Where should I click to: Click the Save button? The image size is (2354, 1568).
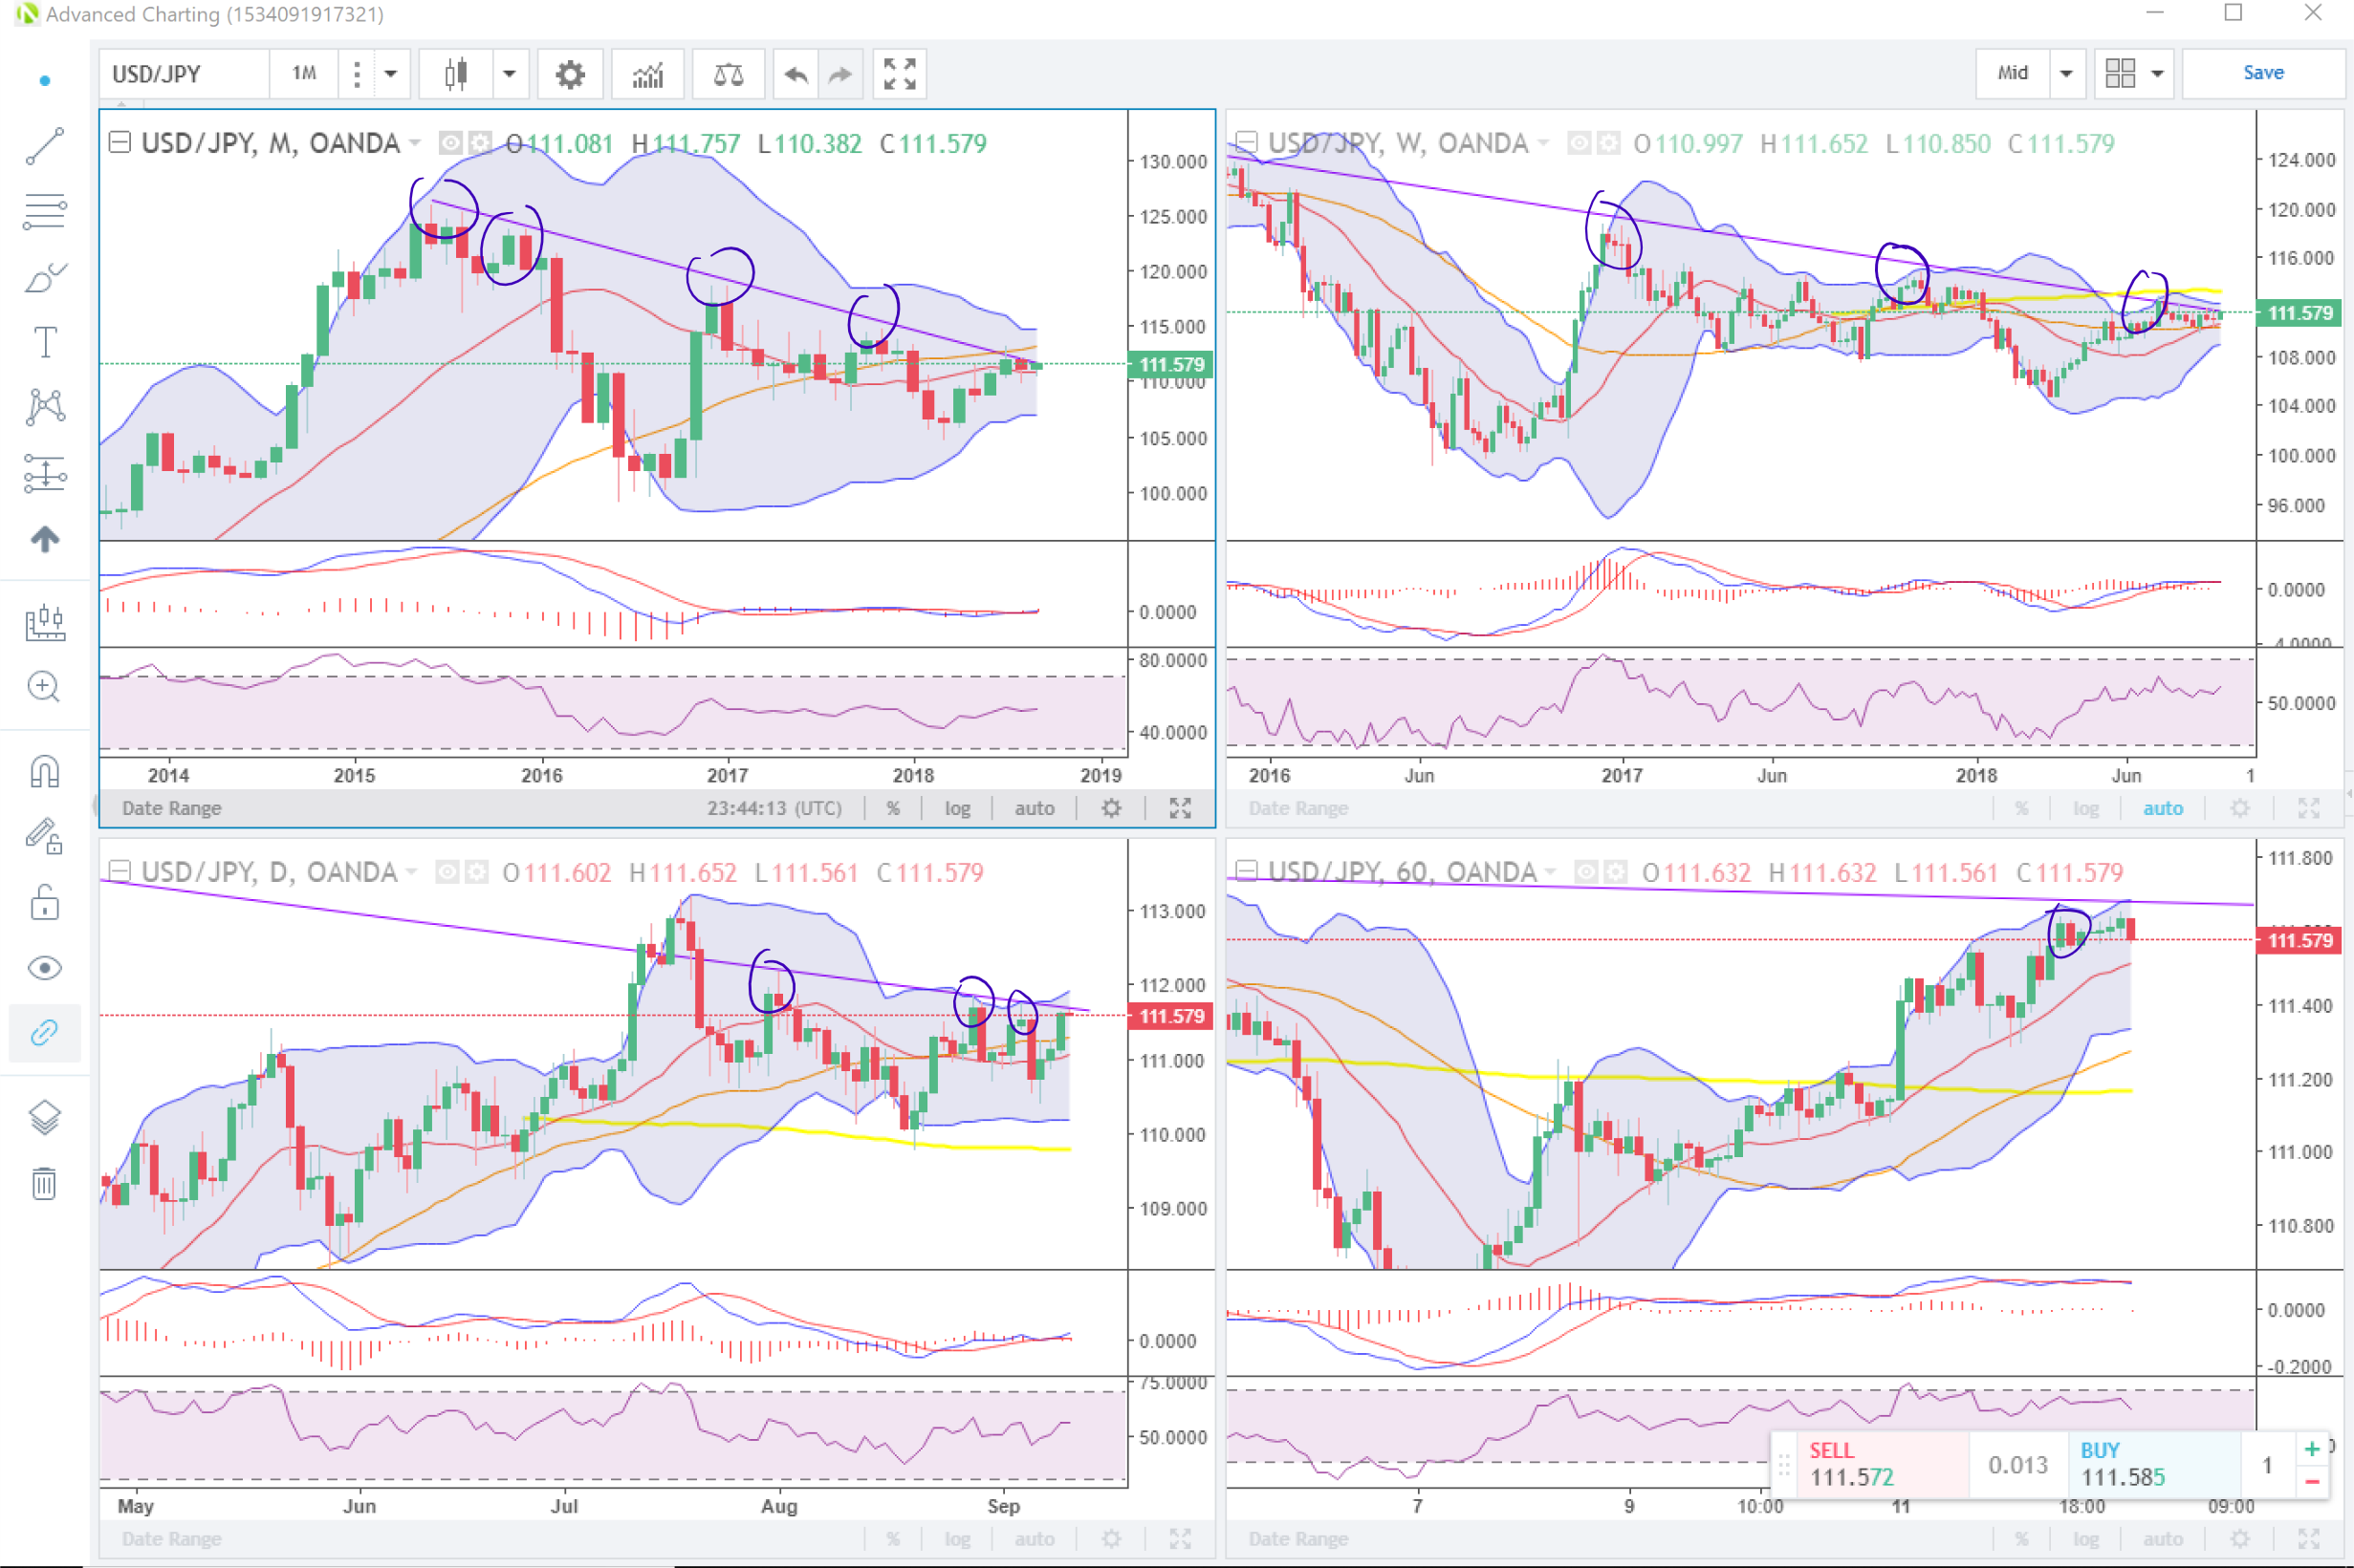pos(2262,73)
